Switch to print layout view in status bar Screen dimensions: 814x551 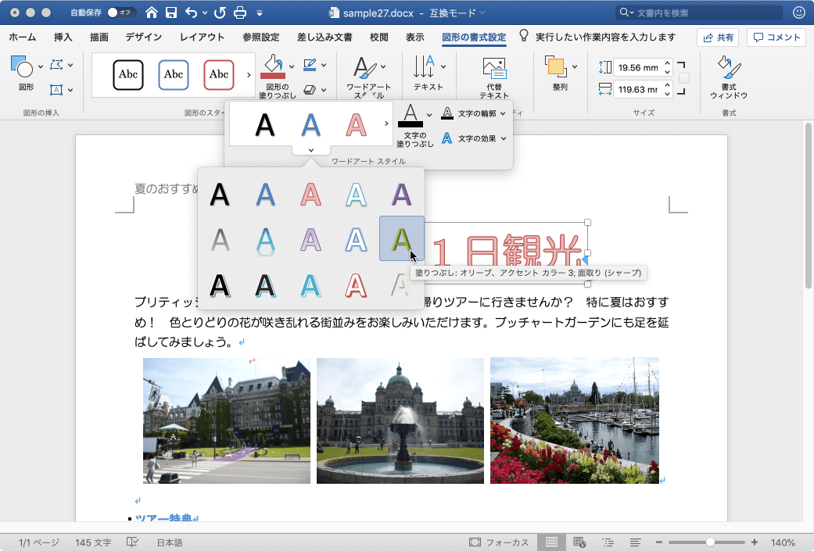point(552,542)
